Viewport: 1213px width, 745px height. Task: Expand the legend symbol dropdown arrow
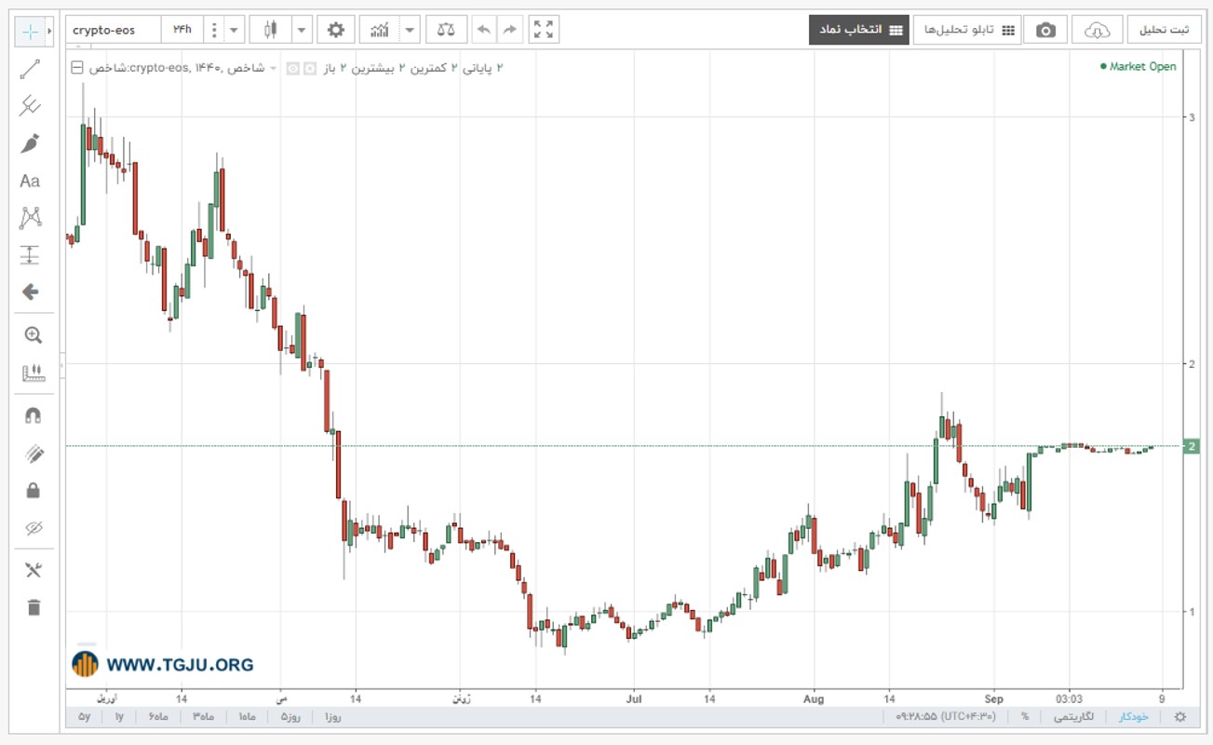pyautogui.click(x=274, y=68)
